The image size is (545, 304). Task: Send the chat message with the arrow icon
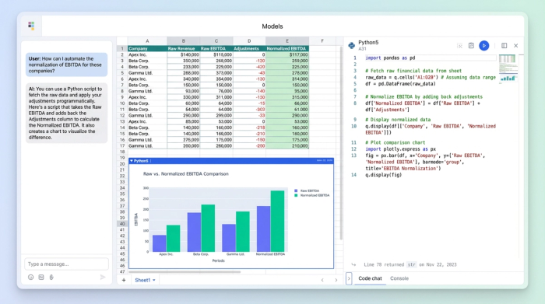103,277
